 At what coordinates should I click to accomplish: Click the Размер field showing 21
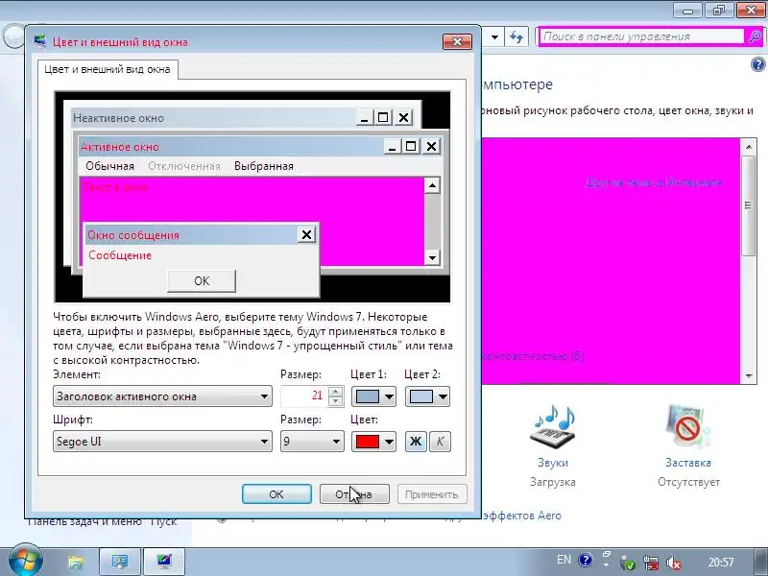coord(304,396)
